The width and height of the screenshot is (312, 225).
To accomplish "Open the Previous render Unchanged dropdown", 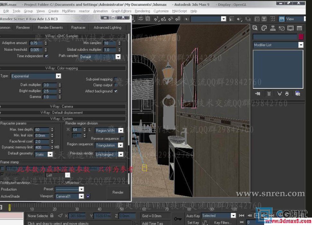I will coord(120,154).
